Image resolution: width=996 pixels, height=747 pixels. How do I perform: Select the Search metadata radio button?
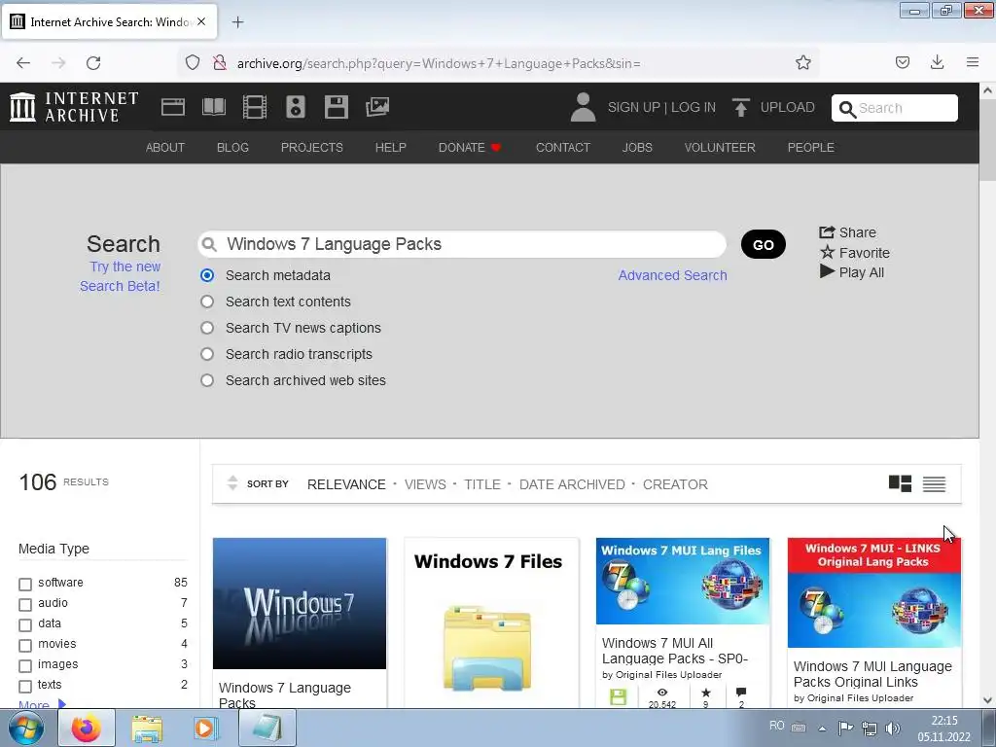click(x=207, y=275)
